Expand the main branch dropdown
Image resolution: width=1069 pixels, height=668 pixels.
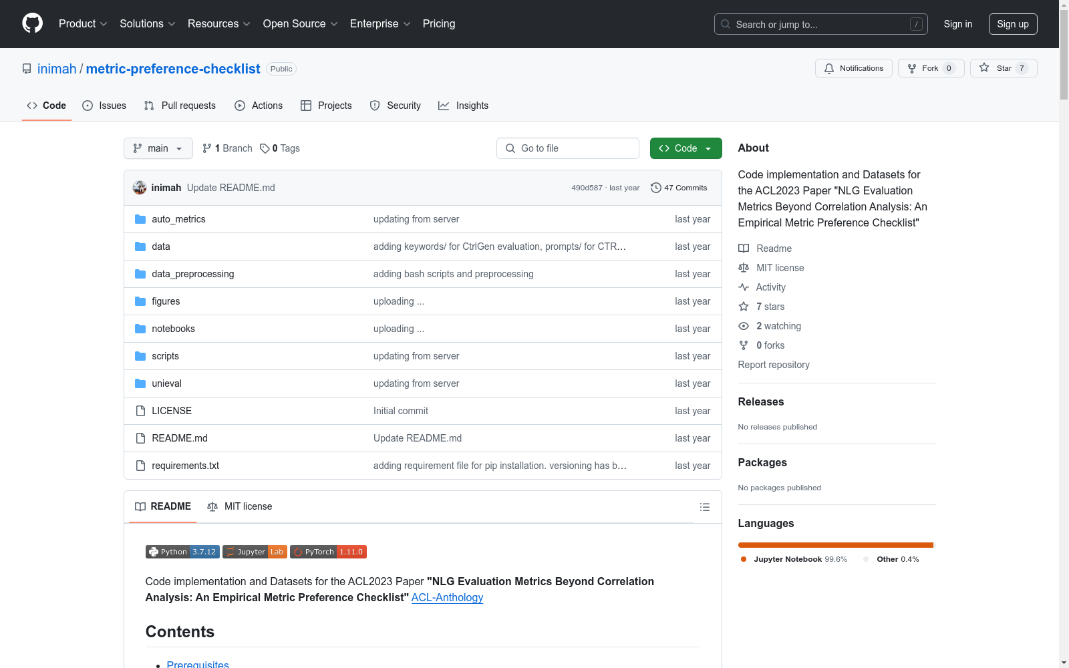[158, 148]
